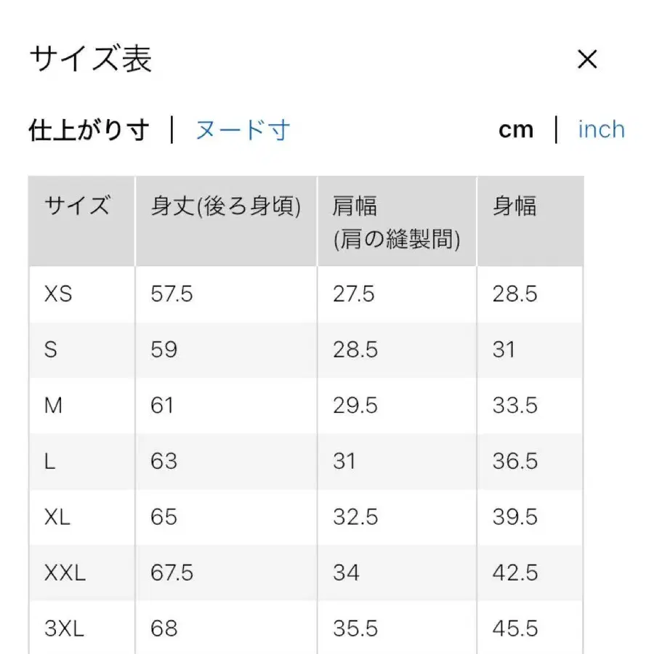
Task: Select the L size label
Action: (49, 461)
